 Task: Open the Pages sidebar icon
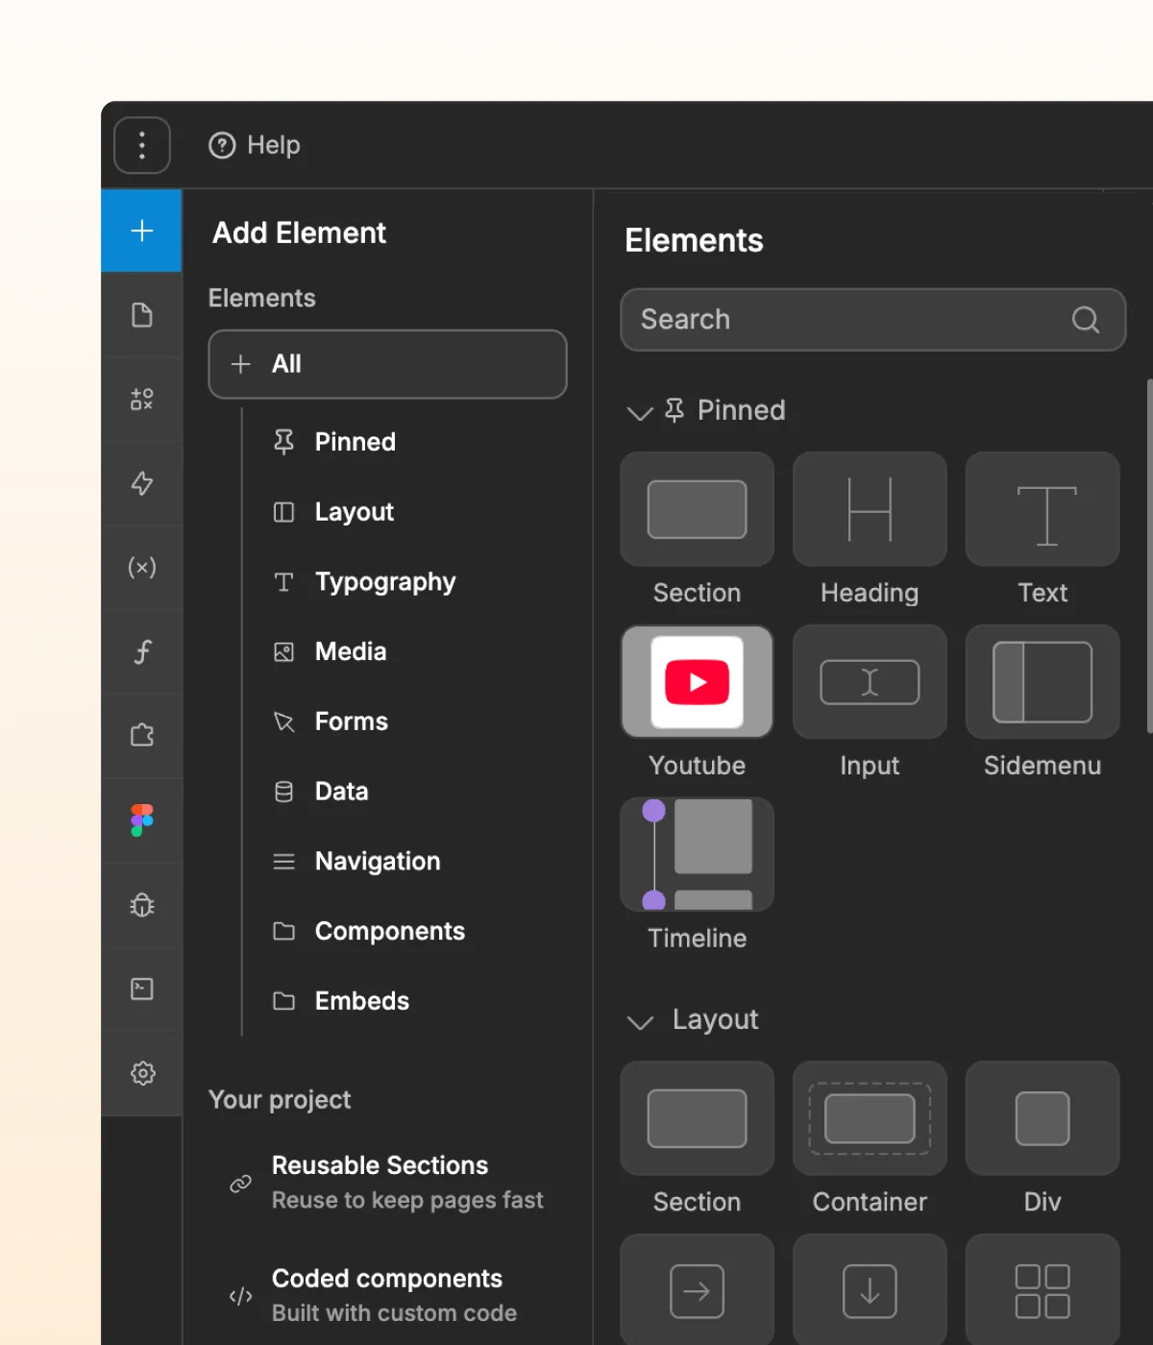pyautogui.click(x=141, y=315)
